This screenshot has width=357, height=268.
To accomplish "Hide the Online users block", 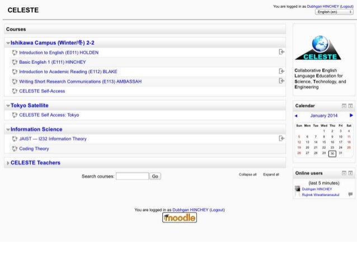I will (344, 173).
